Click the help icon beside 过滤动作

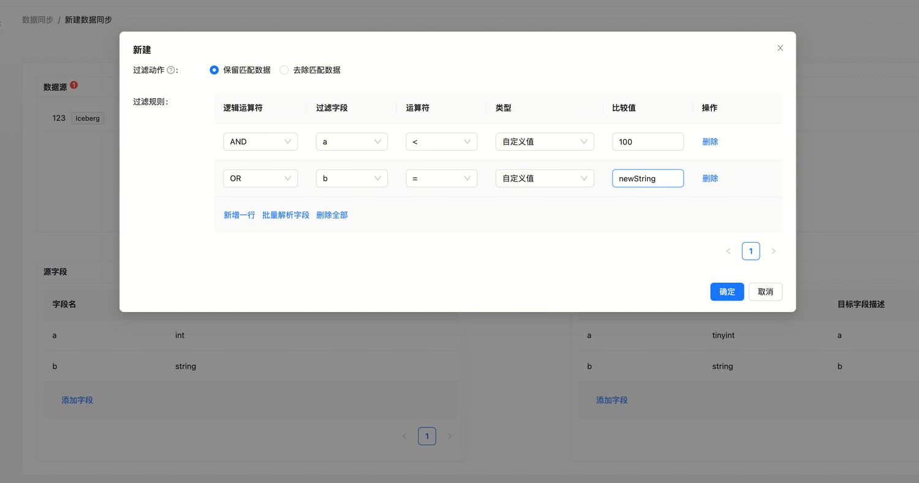coord(171,70)
